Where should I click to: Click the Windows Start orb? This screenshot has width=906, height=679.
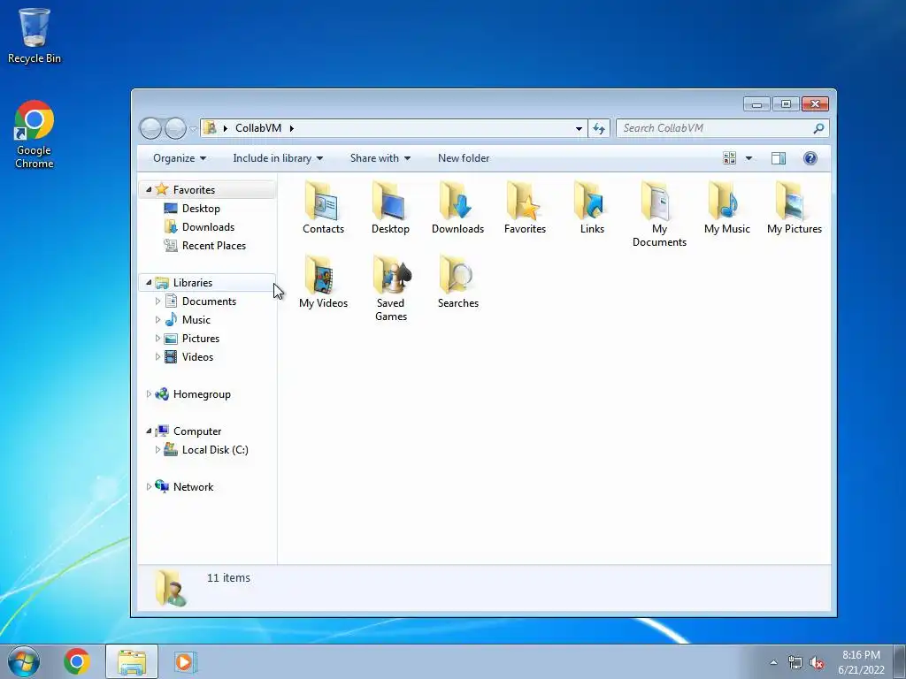tap(24, 661)
